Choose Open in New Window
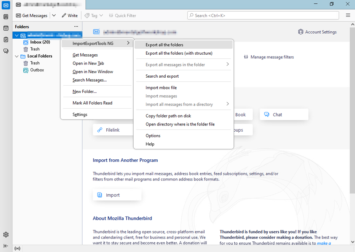355x252 pixels. click(93, 72)
